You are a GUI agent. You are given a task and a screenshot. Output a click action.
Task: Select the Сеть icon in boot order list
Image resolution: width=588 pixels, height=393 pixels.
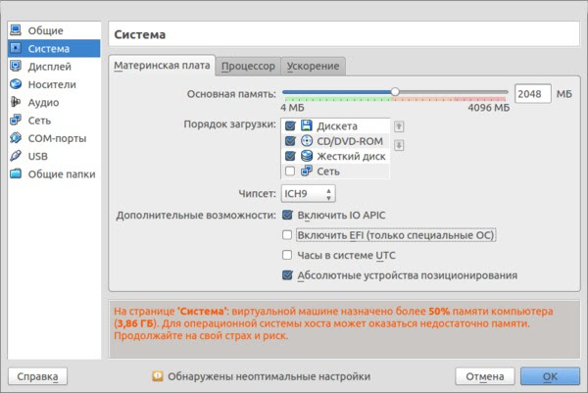click(x=307, y=171)
